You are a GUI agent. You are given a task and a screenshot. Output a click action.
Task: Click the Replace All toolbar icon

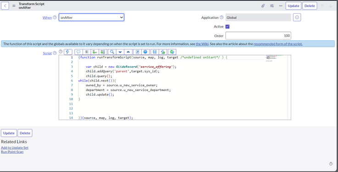pyautogui.click(x=103, y=52)
